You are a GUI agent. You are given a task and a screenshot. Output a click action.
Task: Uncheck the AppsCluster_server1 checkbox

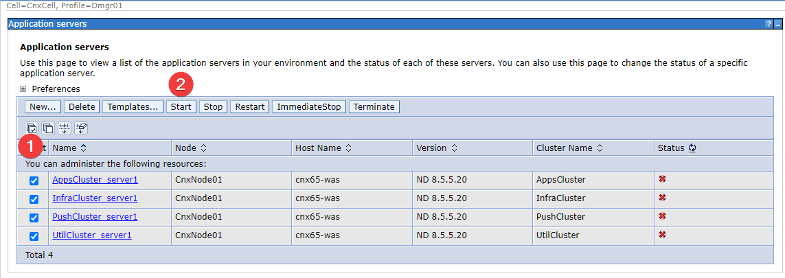click(34, 181)
